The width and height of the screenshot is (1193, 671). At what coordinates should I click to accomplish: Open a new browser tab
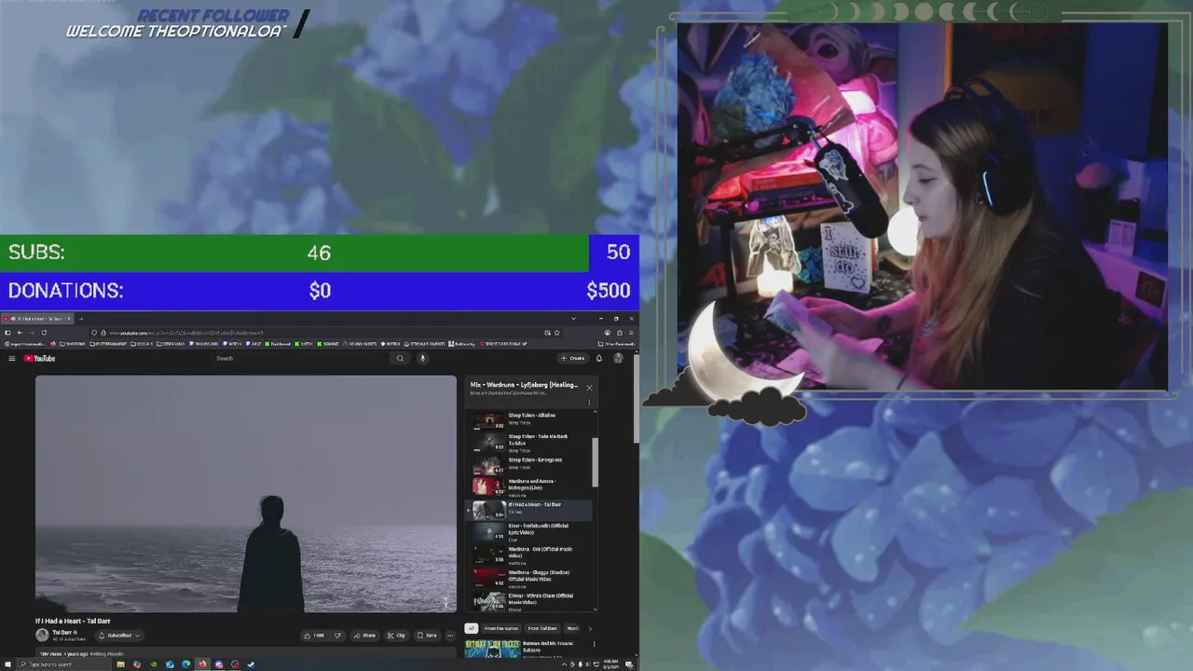[81, 319]
